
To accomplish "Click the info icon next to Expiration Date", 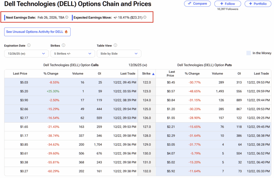I will pyautogui.click(x=29, y=45).
